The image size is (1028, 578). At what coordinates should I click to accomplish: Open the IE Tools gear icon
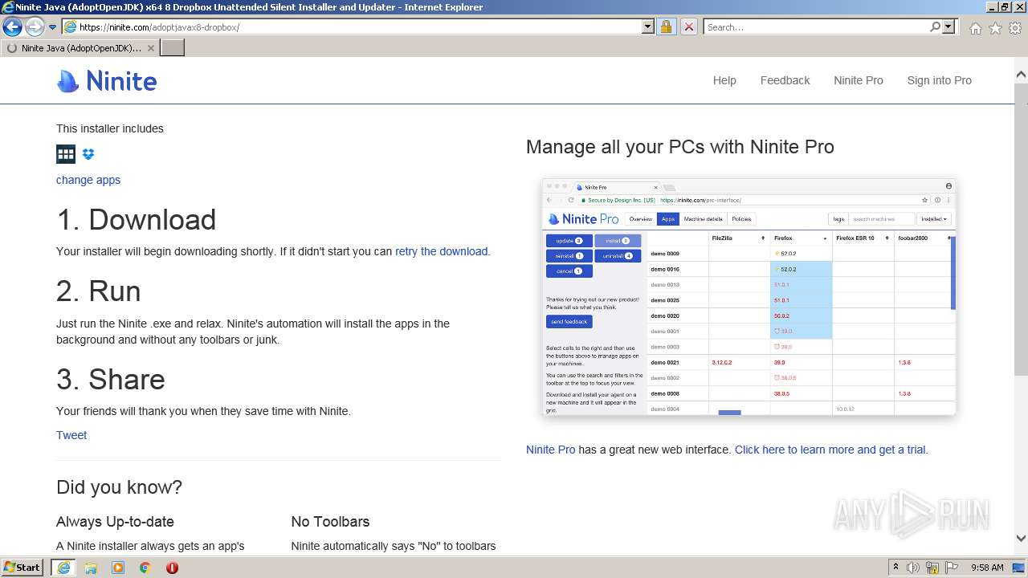(x=1015, y=28)
